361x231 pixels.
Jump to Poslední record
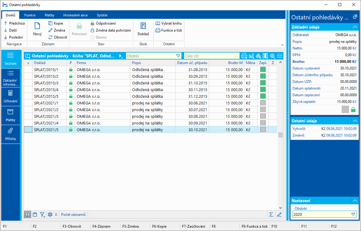14,37
